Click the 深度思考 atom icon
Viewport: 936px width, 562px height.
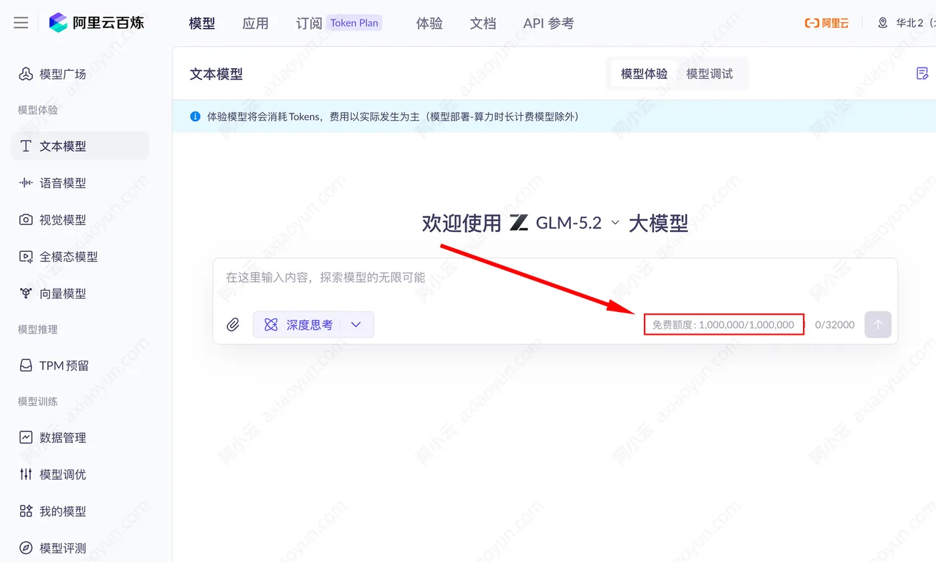[271, 325]
